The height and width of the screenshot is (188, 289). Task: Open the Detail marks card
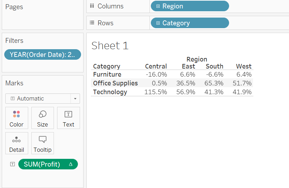[17, 143]
